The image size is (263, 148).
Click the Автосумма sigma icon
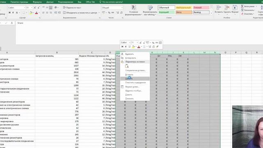point(242,7)
